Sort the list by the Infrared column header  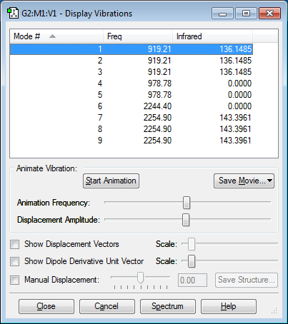(212, 36)
